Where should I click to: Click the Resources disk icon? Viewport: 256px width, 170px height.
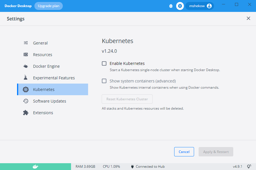(26, 55)
